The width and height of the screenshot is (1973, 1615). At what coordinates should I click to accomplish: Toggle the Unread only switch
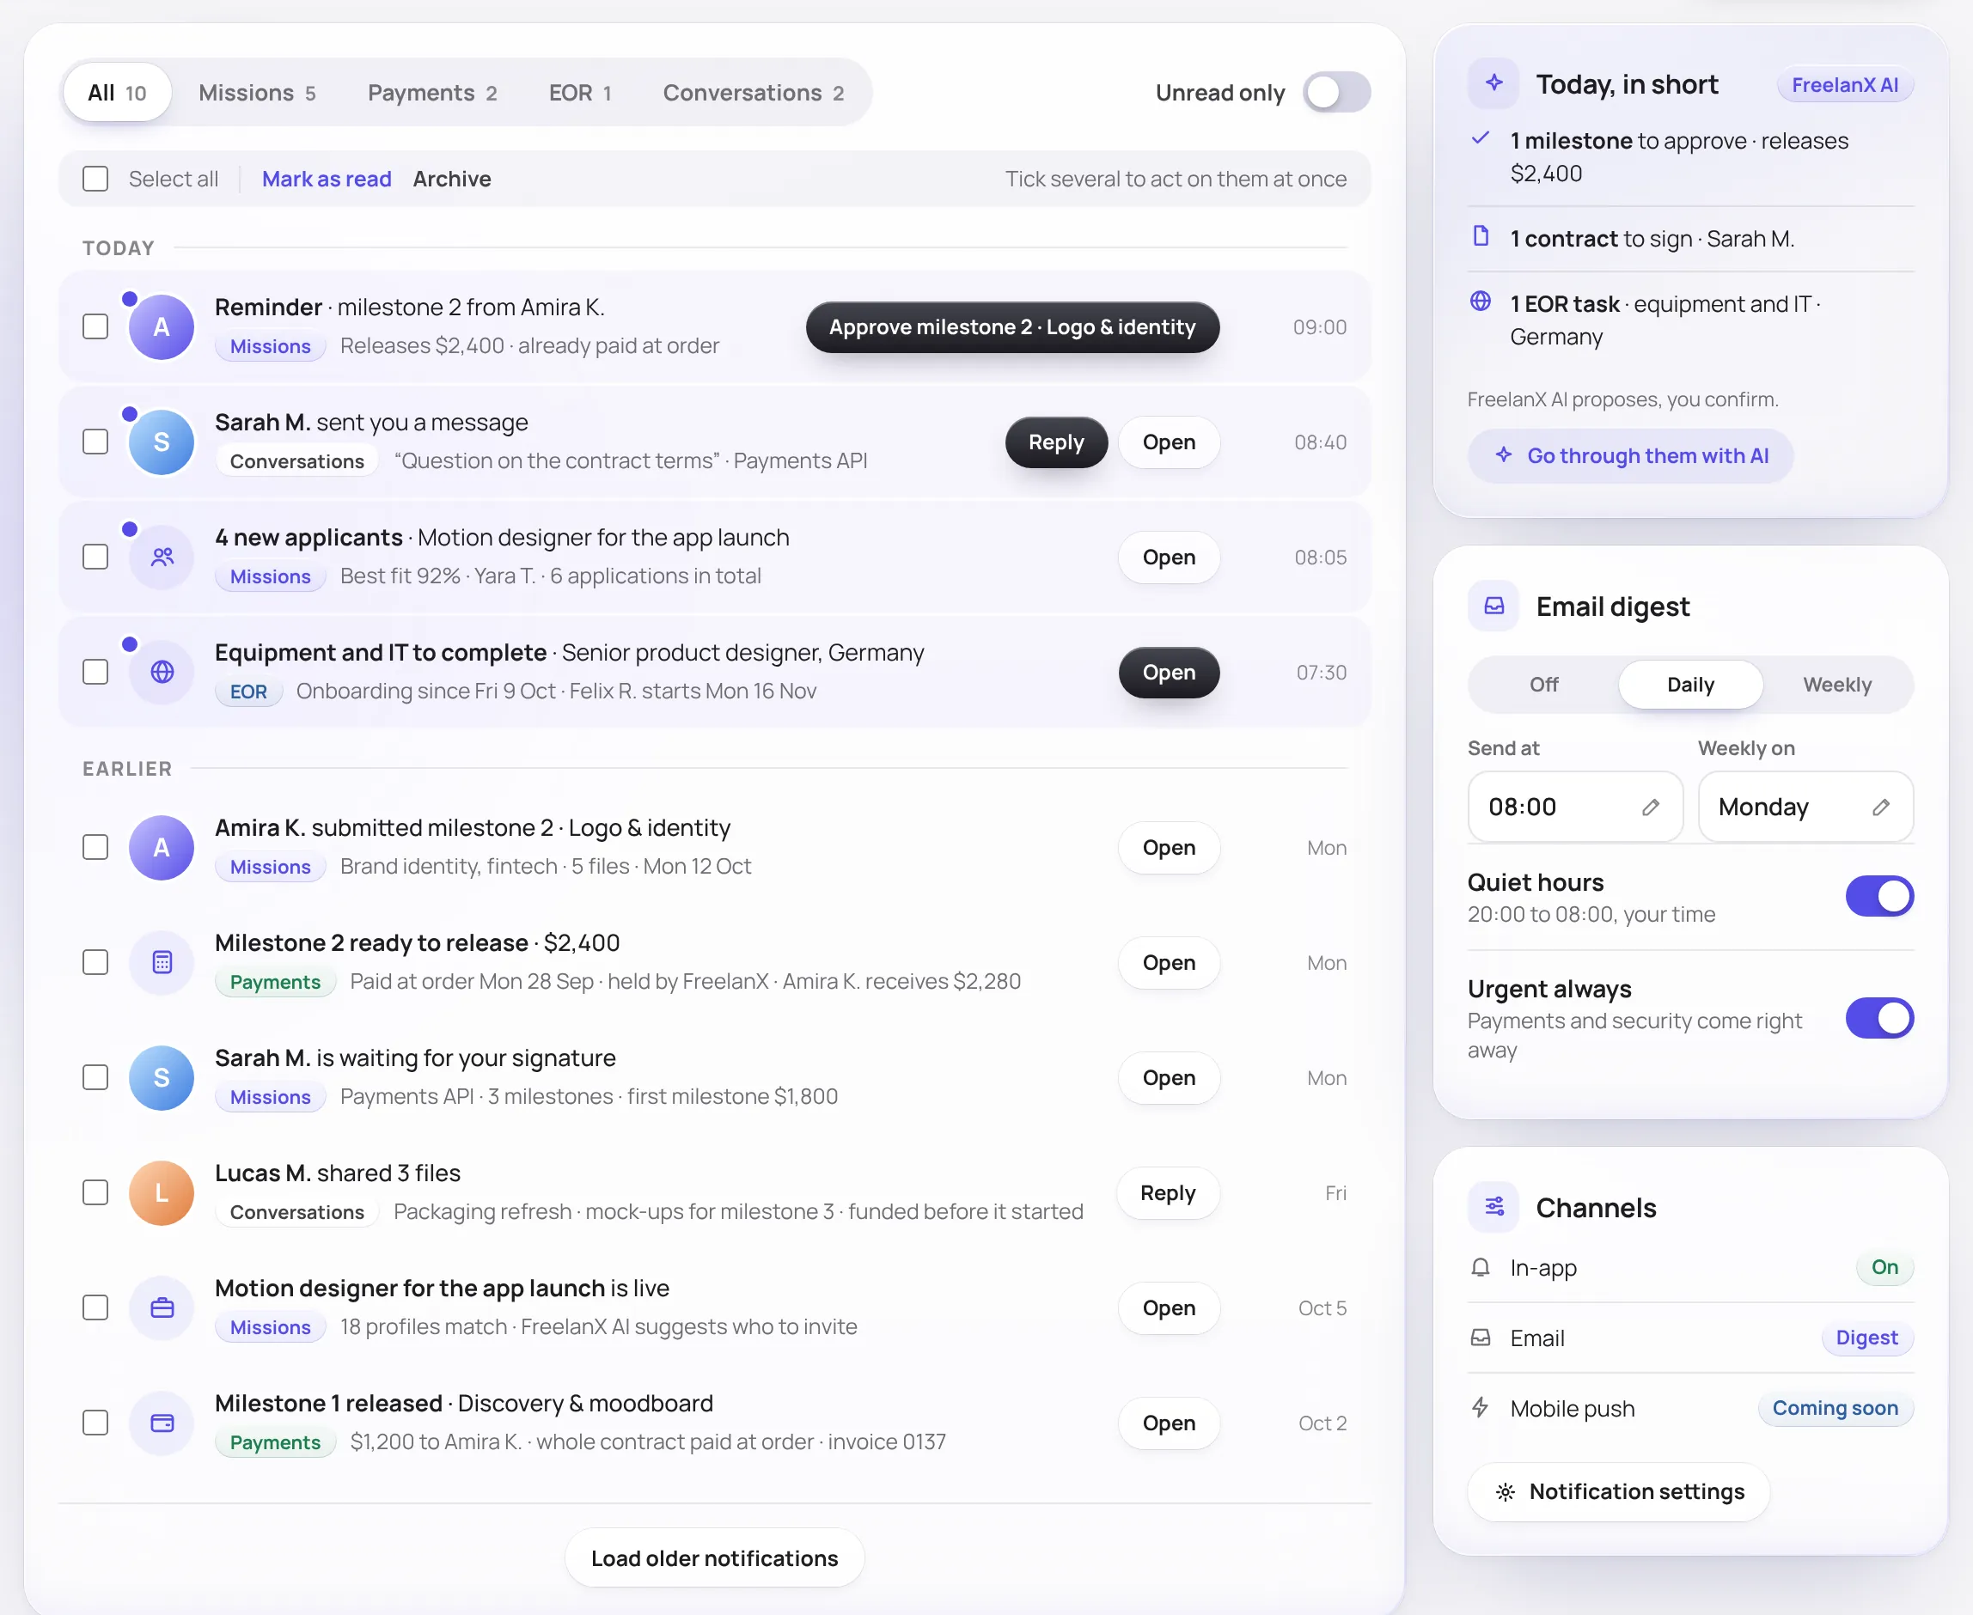coord(1336,92)
